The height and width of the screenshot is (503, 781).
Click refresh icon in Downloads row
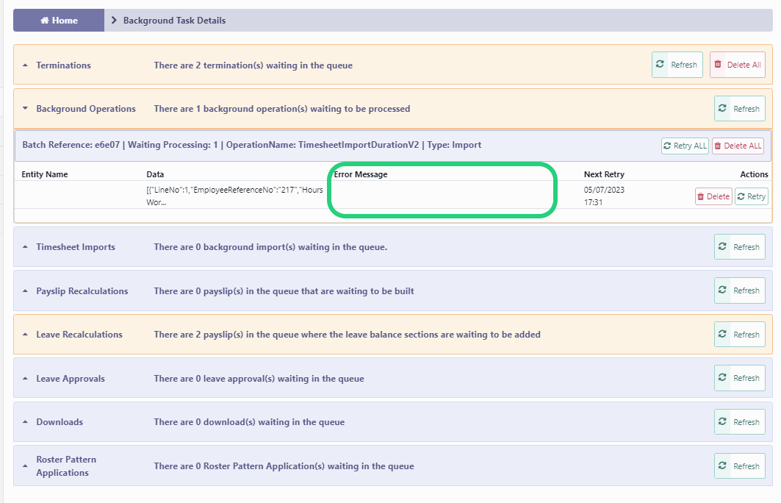[722, 421]
